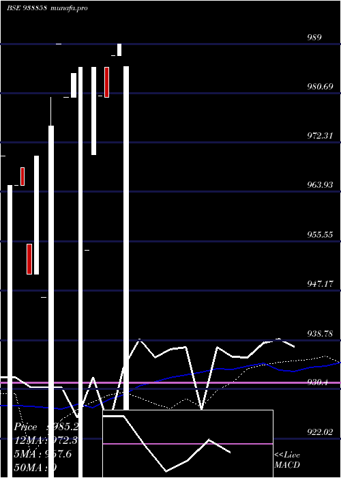This screenshot has width=341, height=478.
Task: Click the 980.69 price axis label
Action: 320,87
